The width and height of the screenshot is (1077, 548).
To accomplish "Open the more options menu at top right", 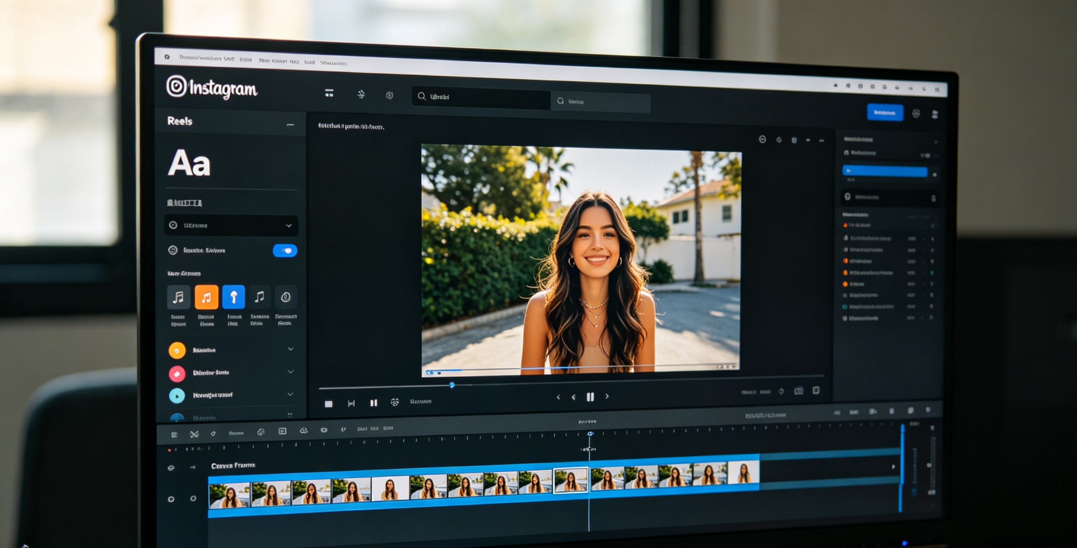I will pyautogui.click(x=935, y=114).
